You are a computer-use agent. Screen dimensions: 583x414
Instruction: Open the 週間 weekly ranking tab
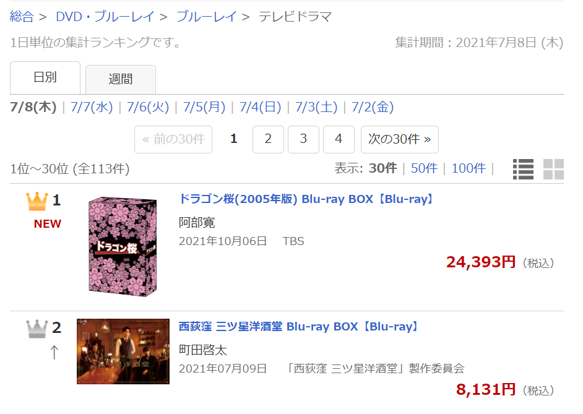[121, 80]
